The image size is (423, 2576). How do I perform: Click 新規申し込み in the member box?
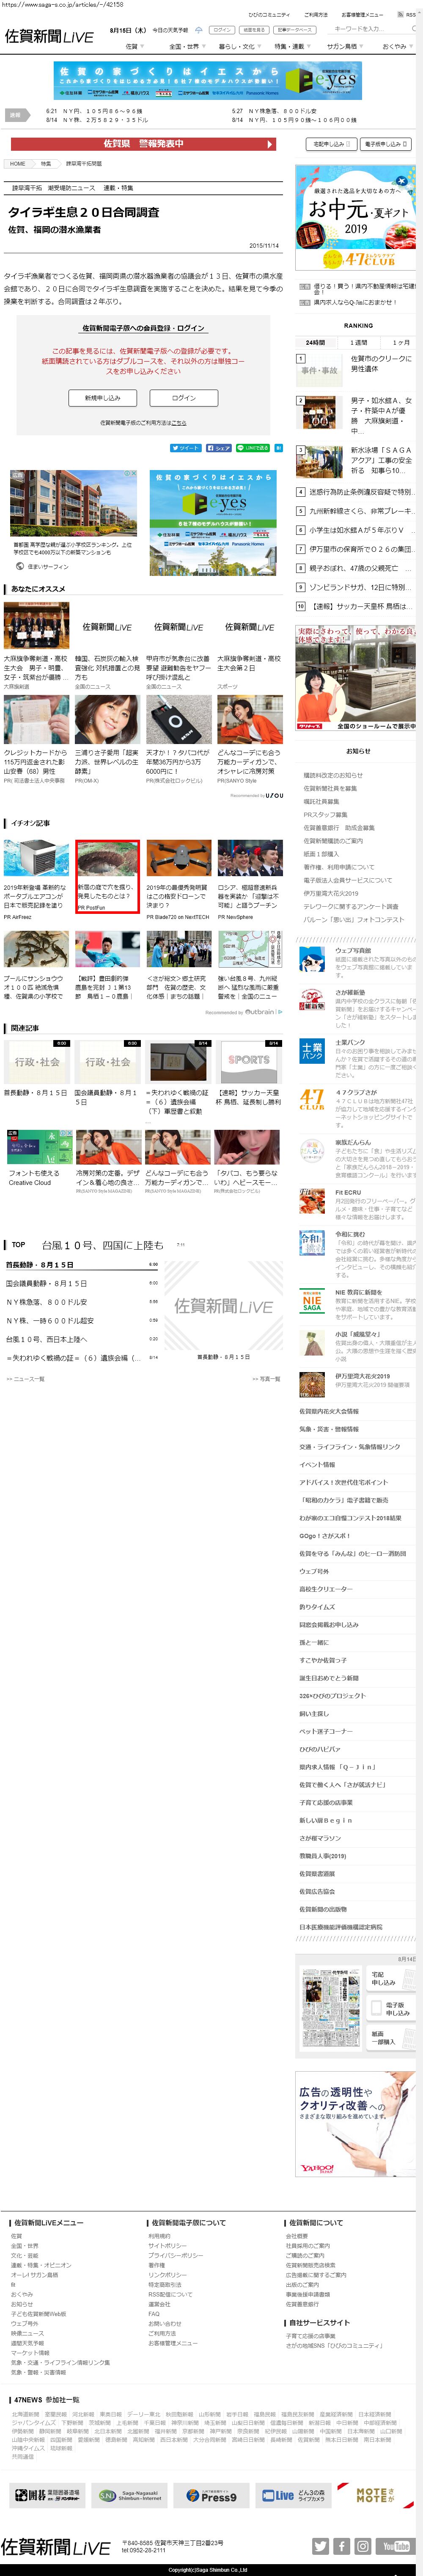[x=103, y=398]
